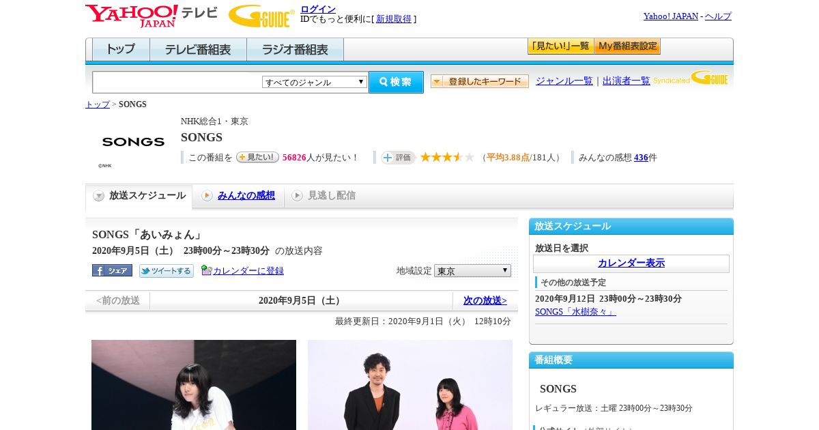Click 56826 people want-to-watch count
The width and height of the screenshot is (819, 430).
coord(294,158)
